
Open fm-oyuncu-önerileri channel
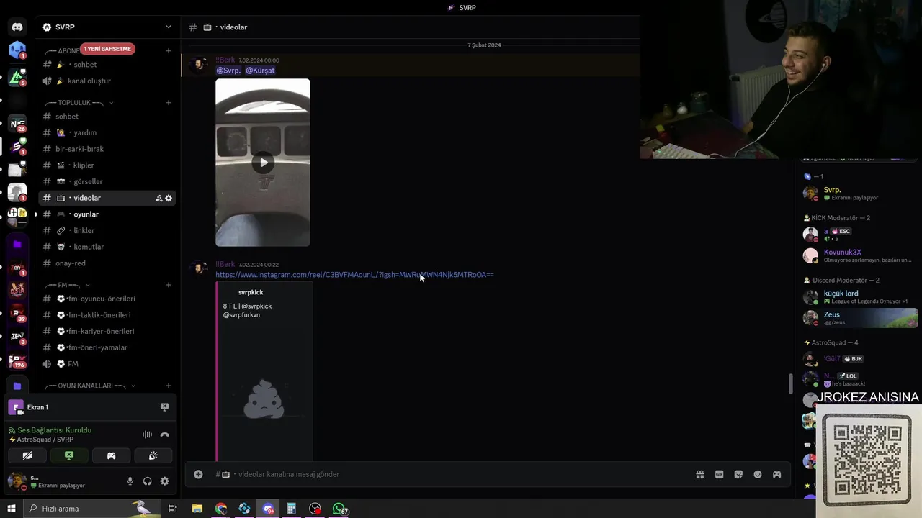point(107,299)
